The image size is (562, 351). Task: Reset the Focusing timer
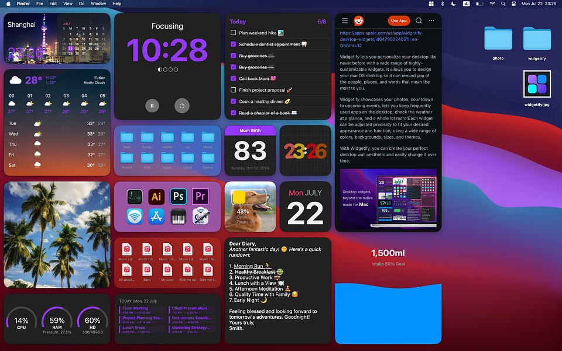[182, 106]
